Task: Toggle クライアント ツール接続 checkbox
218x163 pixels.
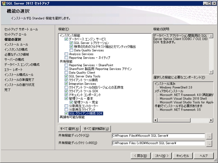Action: pos(66,80)
